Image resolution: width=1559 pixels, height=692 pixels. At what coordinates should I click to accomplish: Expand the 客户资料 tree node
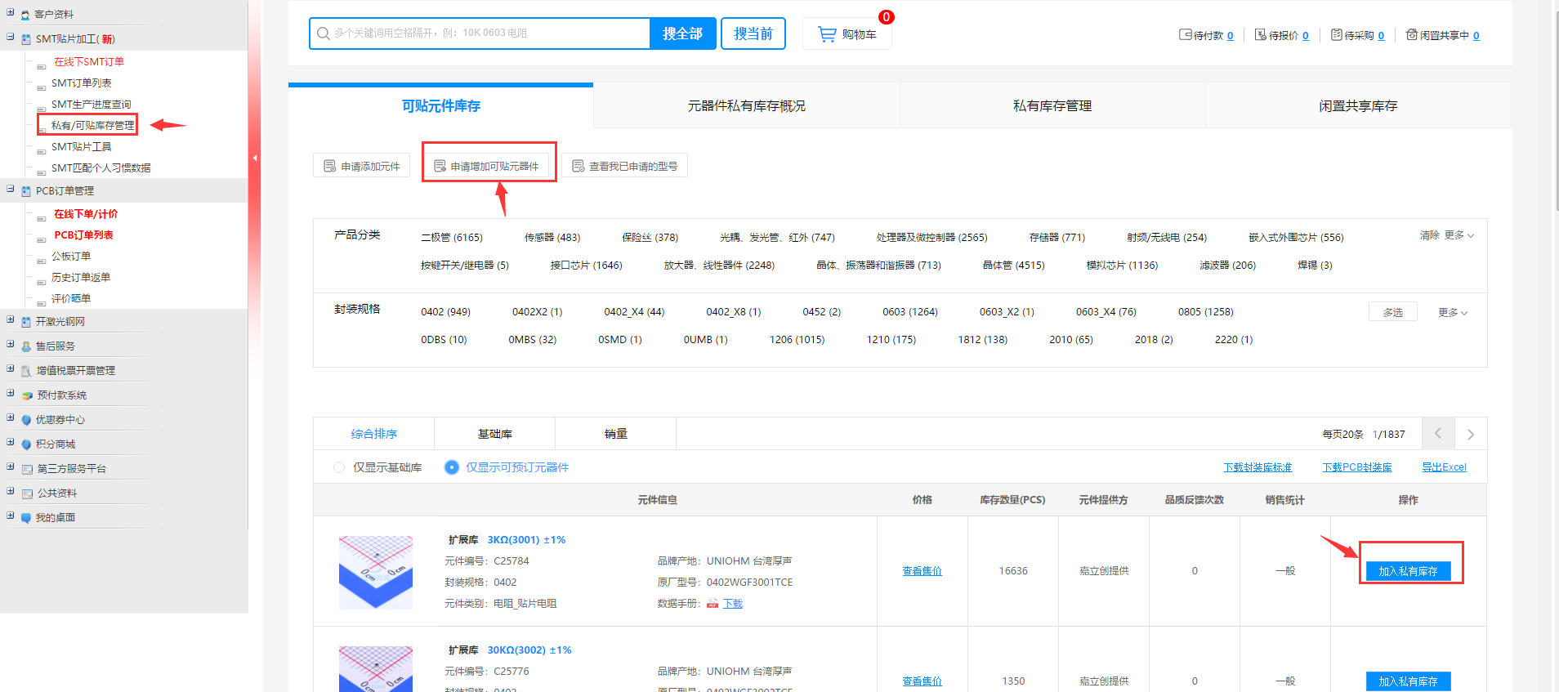coord(11,13)
